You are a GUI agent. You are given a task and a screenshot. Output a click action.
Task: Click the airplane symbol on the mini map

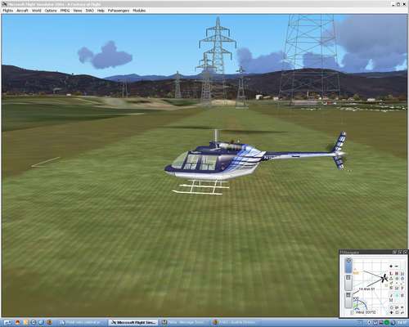pos(384,278)
